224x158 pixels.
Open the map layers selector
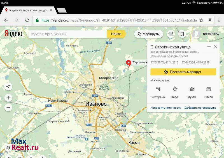(x=8, y=147)
